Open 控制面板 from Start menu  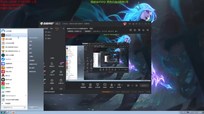pos(32,60)
